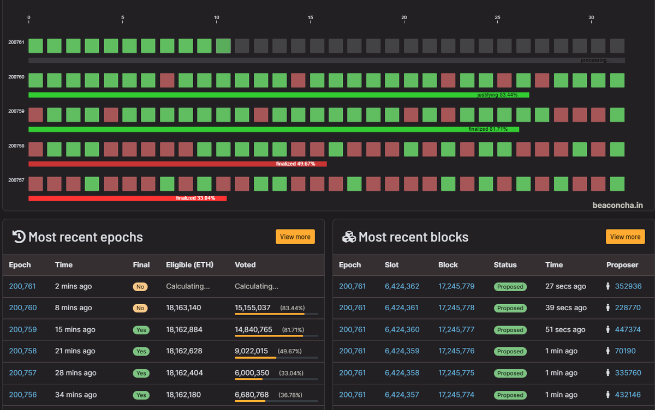Click the '27 secs ago' time cell
The height and width of the screenshot is (410, 655).
565,286
